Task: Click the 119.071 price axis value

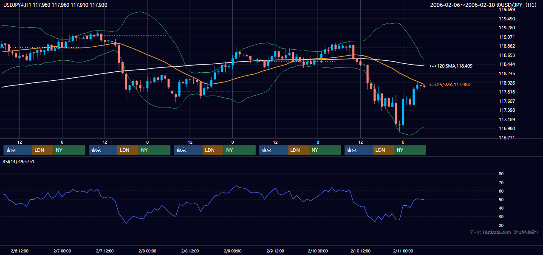Action: pyautogui.click(x=506, y=37)
